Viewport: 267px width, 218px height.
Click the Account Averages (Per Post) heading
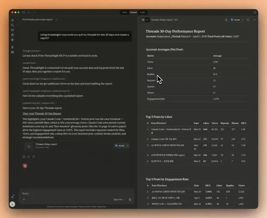tap(164, 50)
